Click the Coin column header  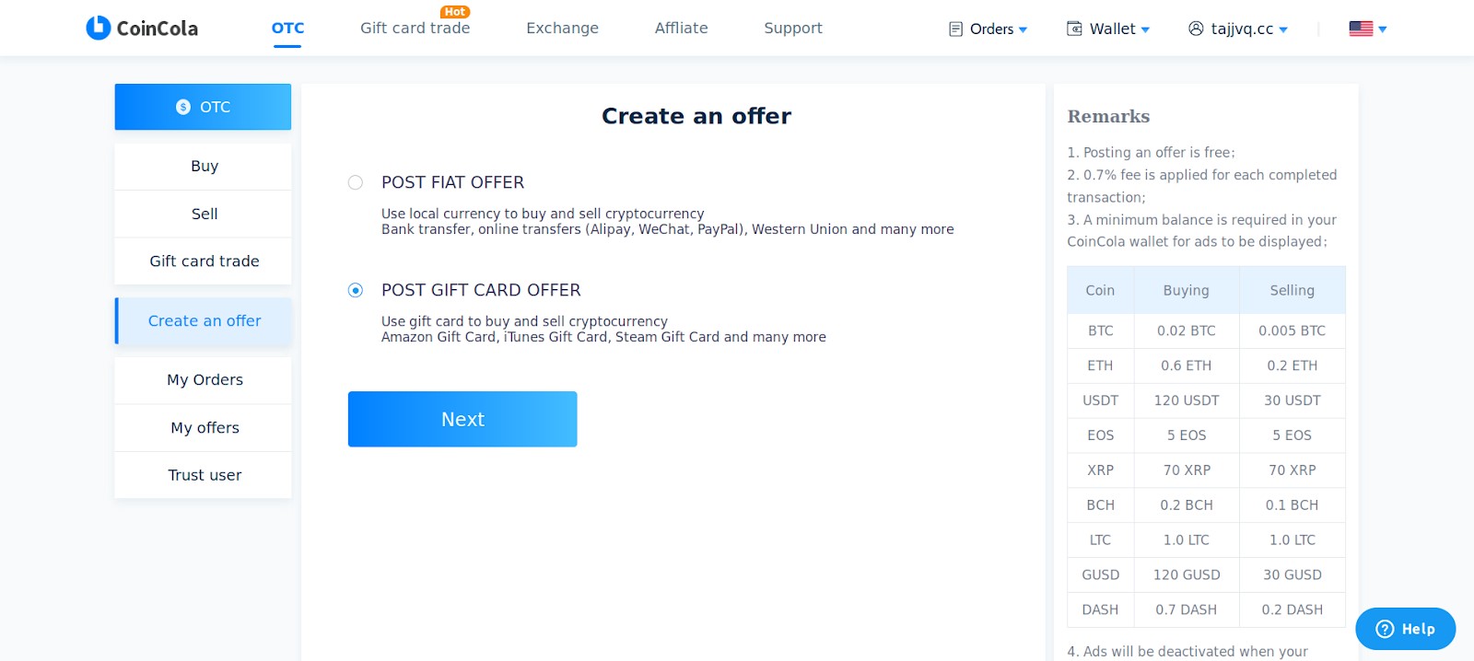[x=1100, y=290]
